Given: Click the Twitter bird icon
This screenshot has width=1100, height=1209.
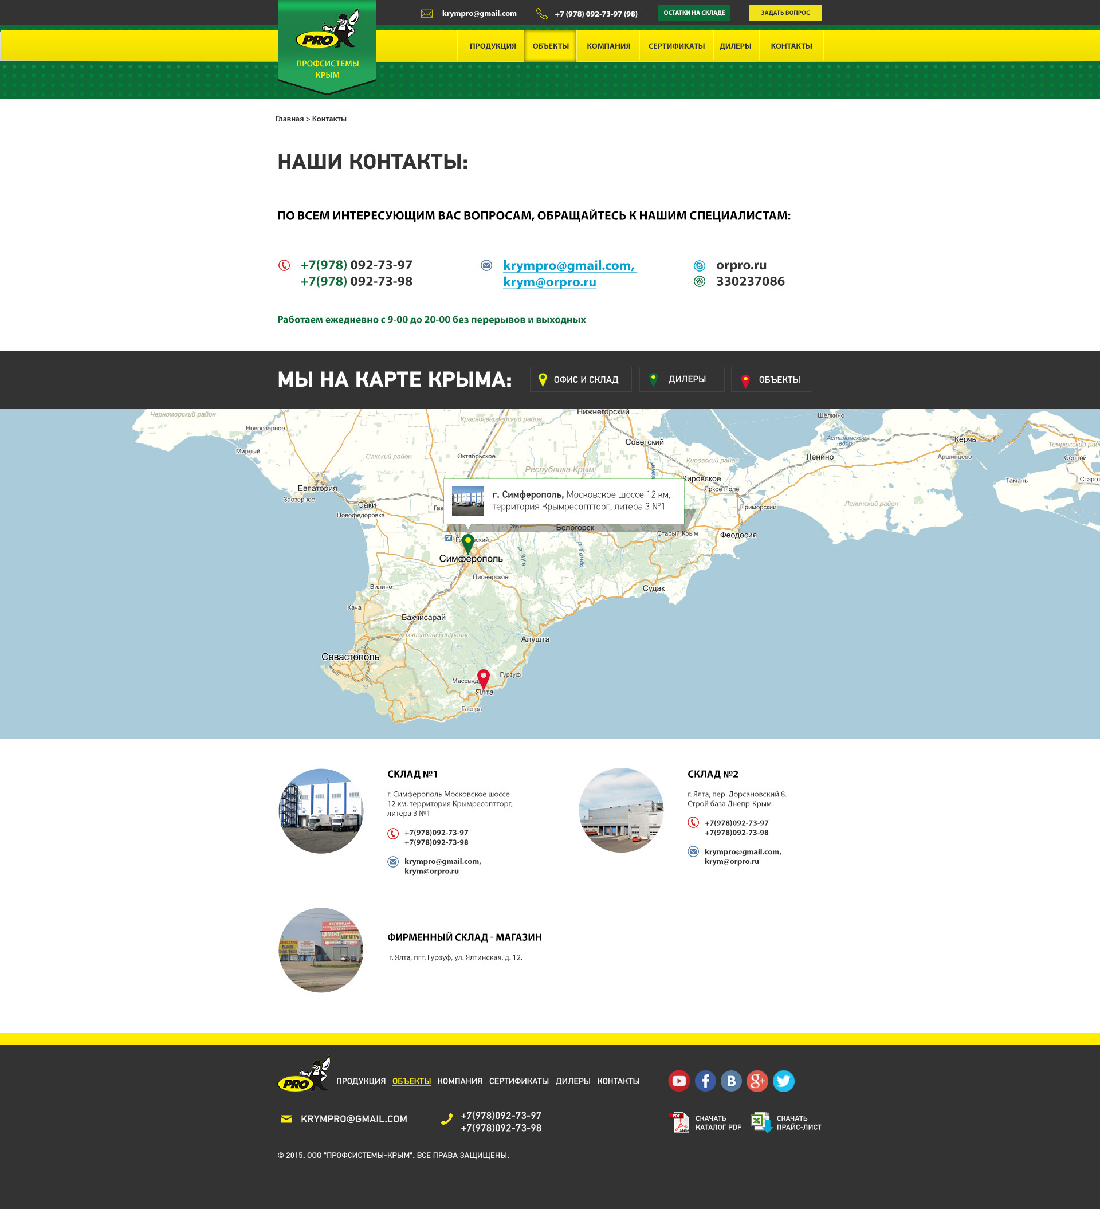Looking at the screenshot, I should pos(783,1081).
